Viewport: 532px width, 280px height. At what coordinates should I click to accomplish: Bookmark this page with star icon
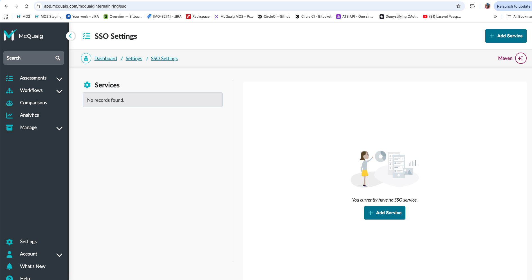(x=458, y=6)
